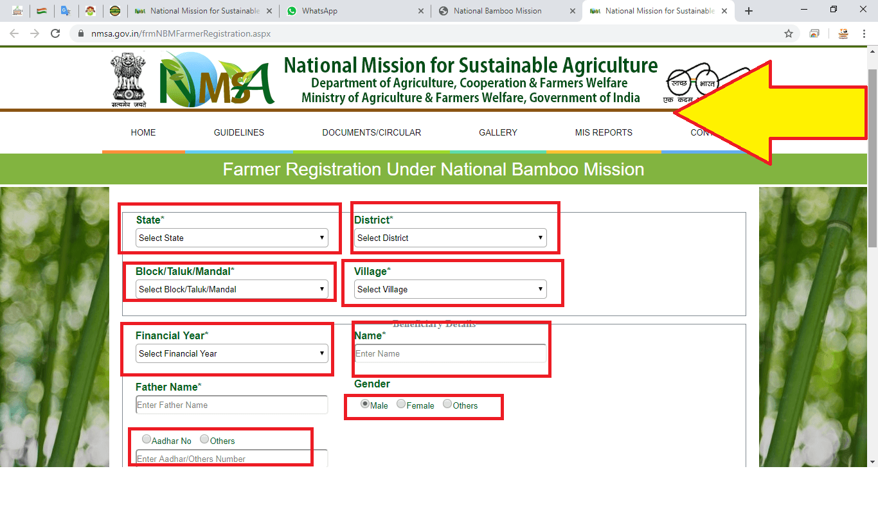878x514 pixels.
Task: Click the Enter Aadhar/Others Number field
Action: pos(232,459)
